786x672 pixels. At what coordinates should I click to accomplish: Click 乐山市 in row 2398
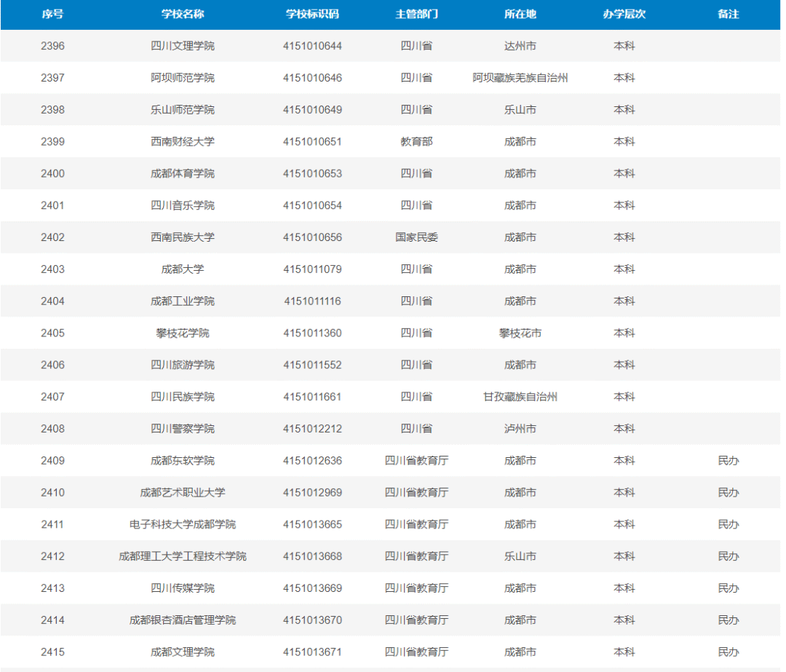(520, 110)
